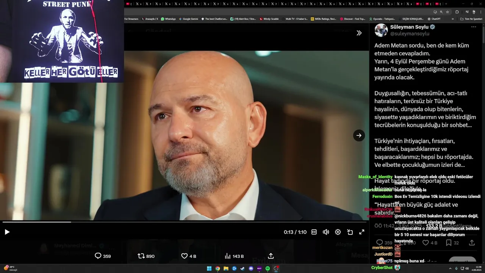Open the For Streamers bookmark
Screen dimensions: 485x273
point(131,19)
